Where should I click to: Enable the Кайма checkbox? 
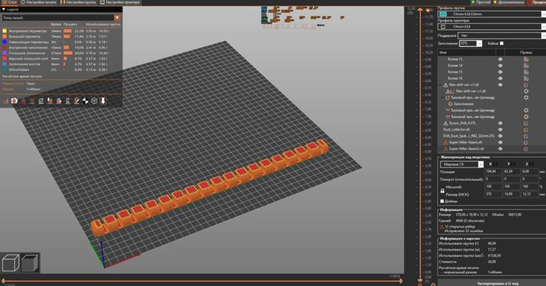[x=502, y=44]
